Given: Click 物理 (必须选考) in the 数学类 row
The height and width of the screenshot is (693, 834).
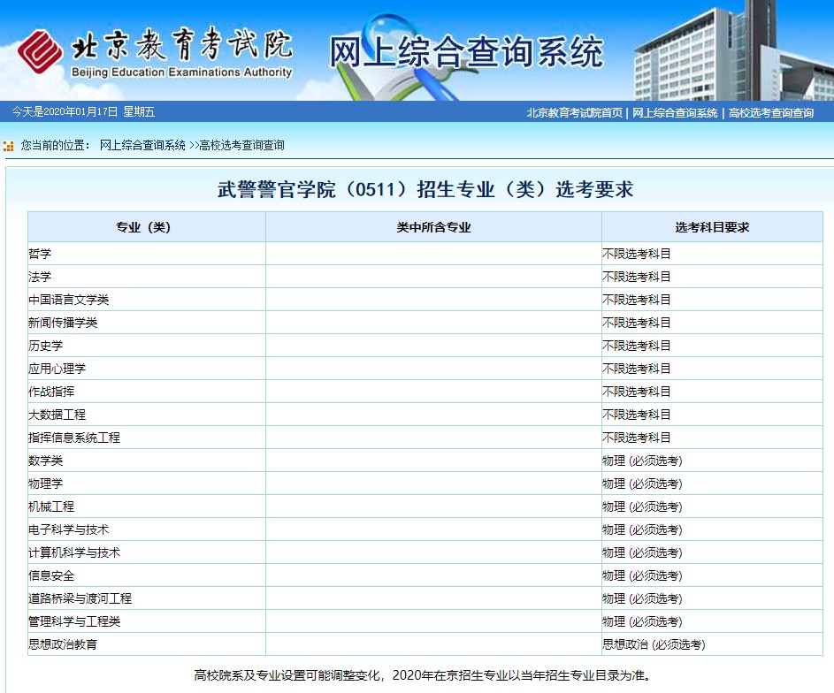Looking at the screenshot, I should point(642,461).
